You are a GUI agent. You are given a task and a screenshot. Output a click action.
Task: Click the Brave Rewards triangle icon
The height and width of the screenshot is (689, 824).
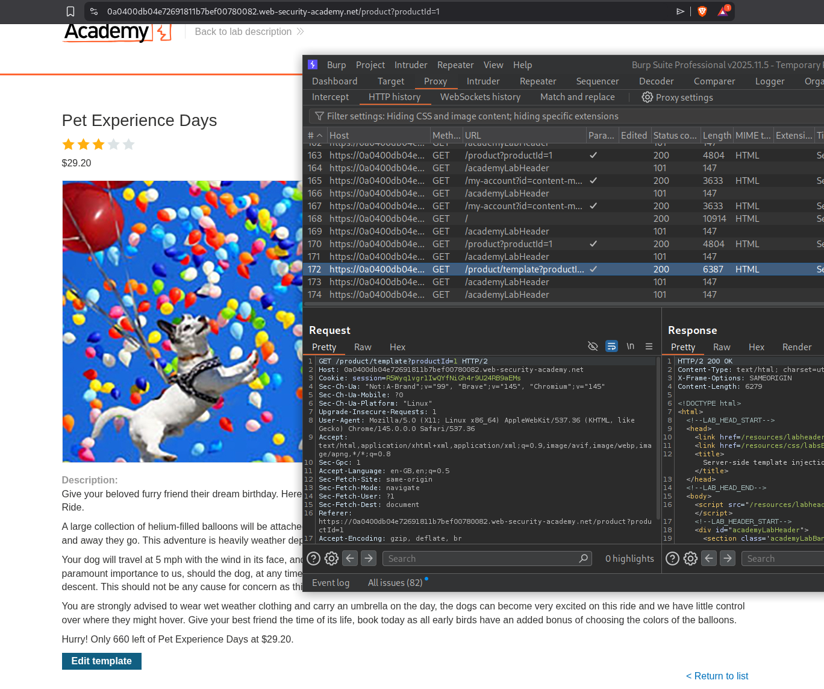(x=723, y=11)
